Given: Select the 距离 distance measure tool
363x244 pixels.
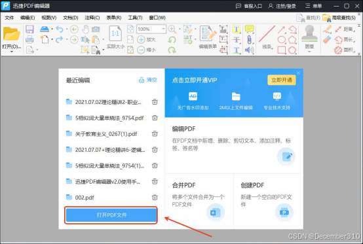Looking at the screenshot, I should 345,29.
